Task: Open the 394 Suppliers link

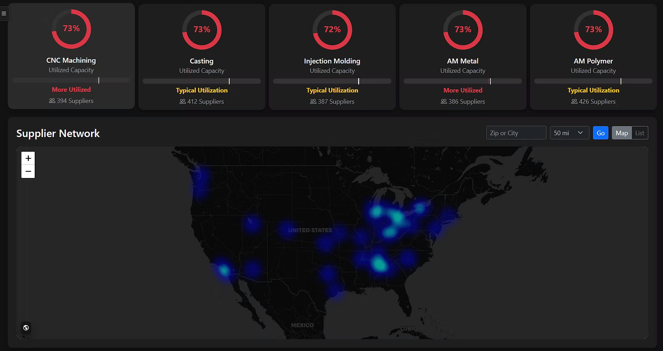Action: point(71,101)
